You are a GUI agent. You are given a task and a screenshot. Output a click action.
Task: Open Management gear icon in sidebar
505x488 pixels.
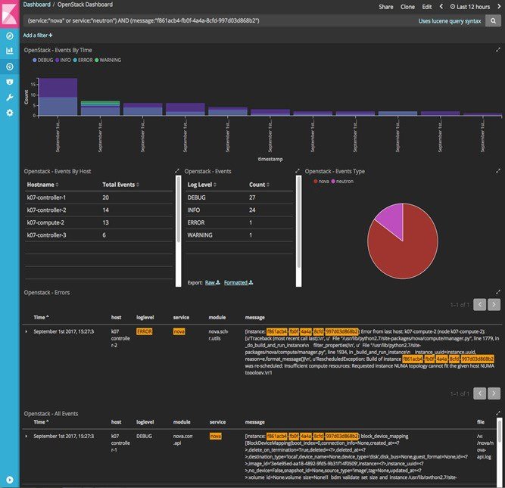coord(10,113)
